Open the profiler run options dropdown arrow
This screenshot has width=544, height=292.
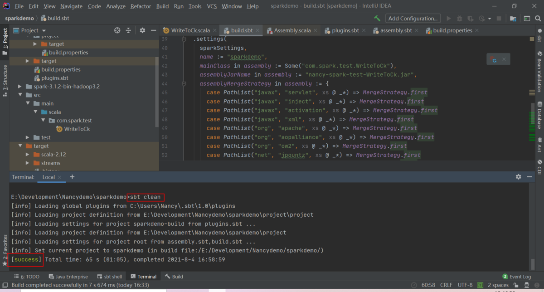click(490, 19)
